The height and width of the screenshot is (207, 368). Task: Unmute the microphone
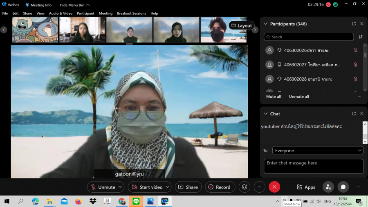pos(103,187)
